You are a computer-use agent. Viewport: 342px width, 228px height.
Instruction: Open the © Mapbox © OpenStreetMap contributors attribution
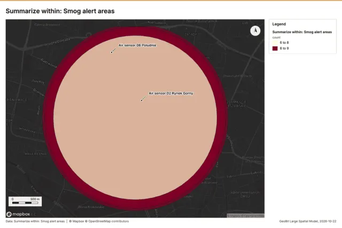click(x=99, y=221)
